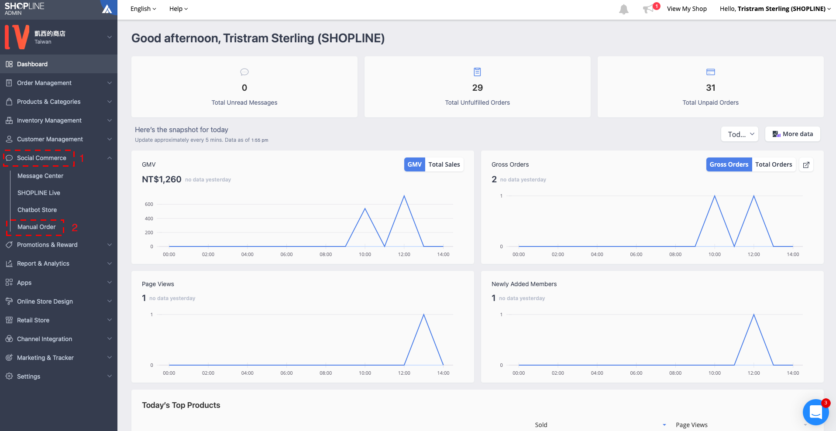Click the Dashboard sidebar icon
Screen dimensions: 836x431
tap(9, 64)
